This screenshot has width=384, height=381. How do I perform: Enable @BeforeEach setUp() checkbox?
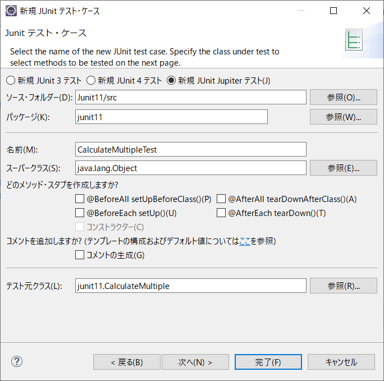tap(80, 213)
